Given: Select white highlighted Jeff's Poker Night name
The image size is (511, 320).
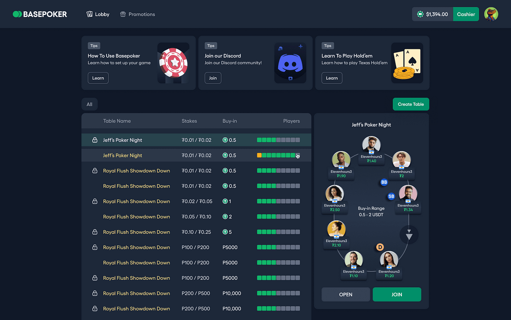Looking at the screenshot, I should (x=123, y=140).
